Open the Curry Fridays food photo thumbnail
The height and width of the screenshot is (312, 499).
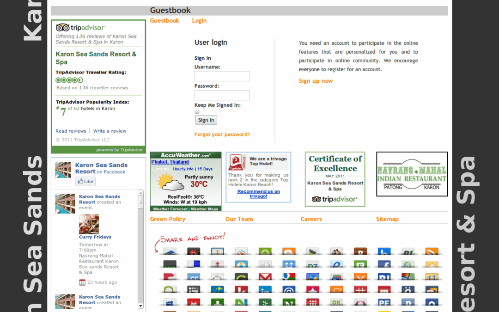tap(89, 224)
